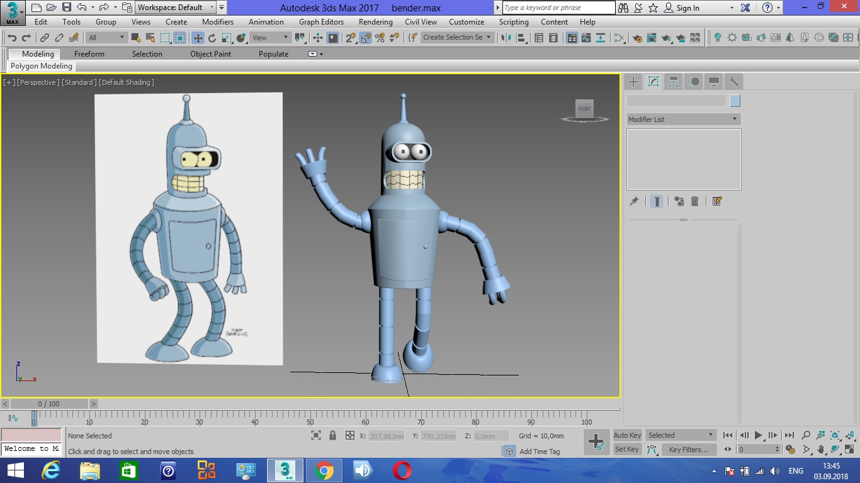Click Zoom Extents Selected icon
Image resolution: width=860 pixels, height=483 pixels.
coord(835,435)
